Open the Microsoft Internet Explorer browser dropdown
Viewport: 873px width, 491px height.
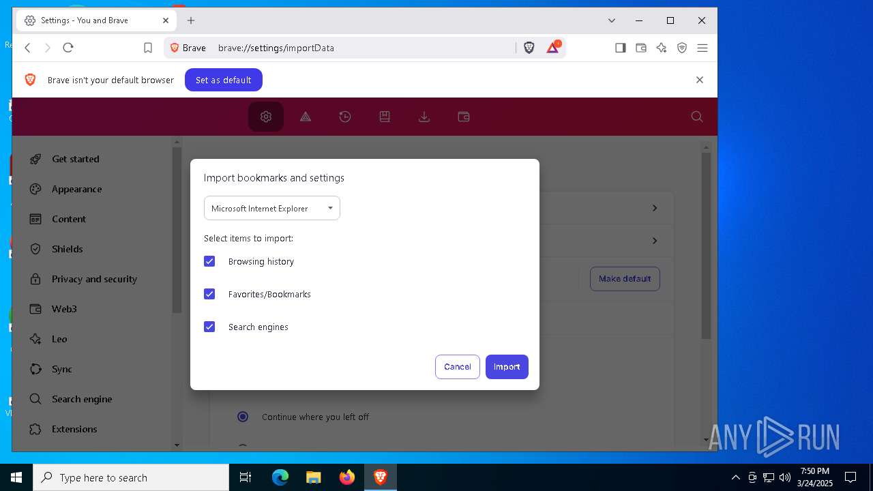(x=272, y=208)
